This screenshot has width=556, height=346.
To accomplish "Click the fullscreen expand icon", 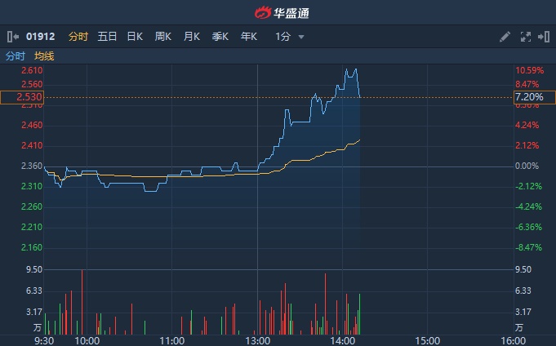I will point(525,37).
